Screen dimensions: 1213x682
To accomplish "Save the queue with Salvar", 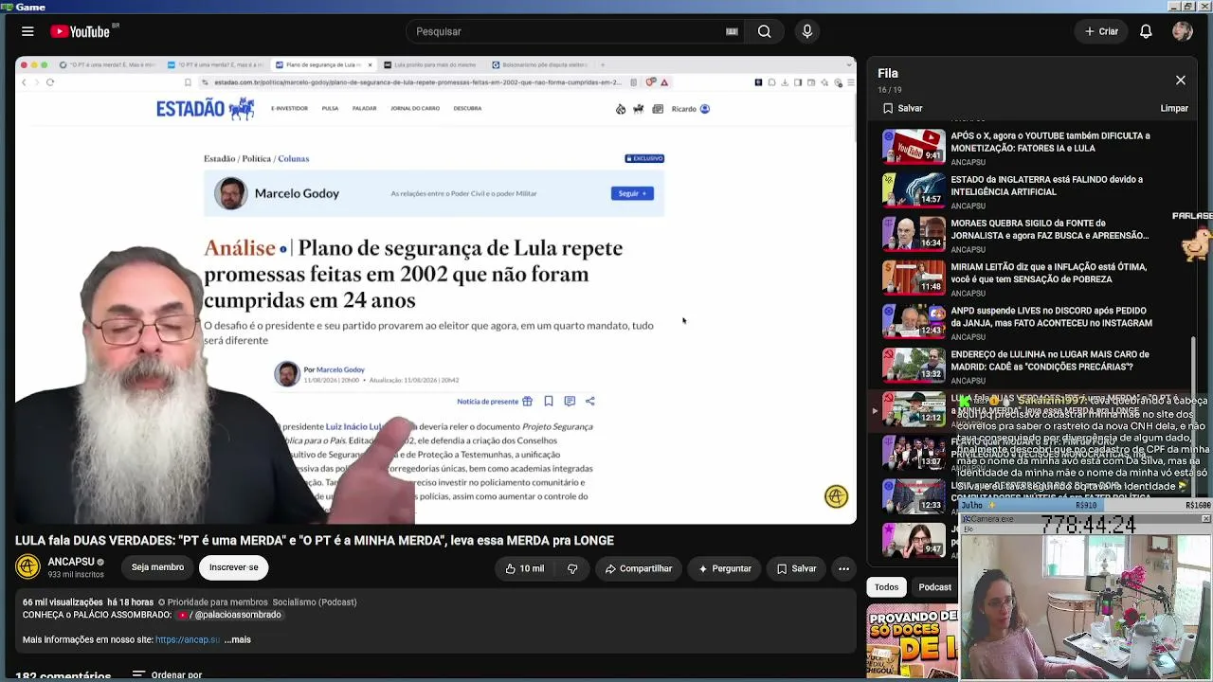I will [902, 108].
